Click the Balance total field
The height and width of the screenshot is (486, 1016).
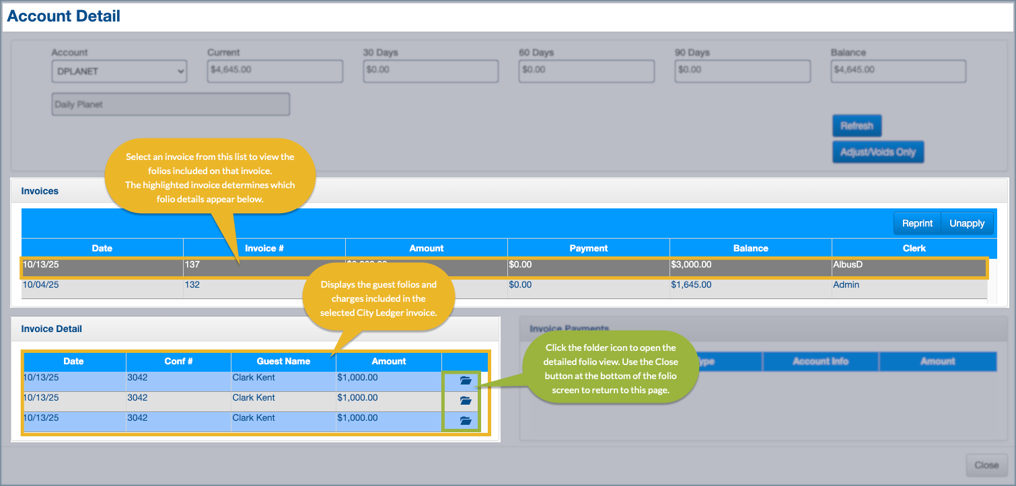tap(898, 70)
